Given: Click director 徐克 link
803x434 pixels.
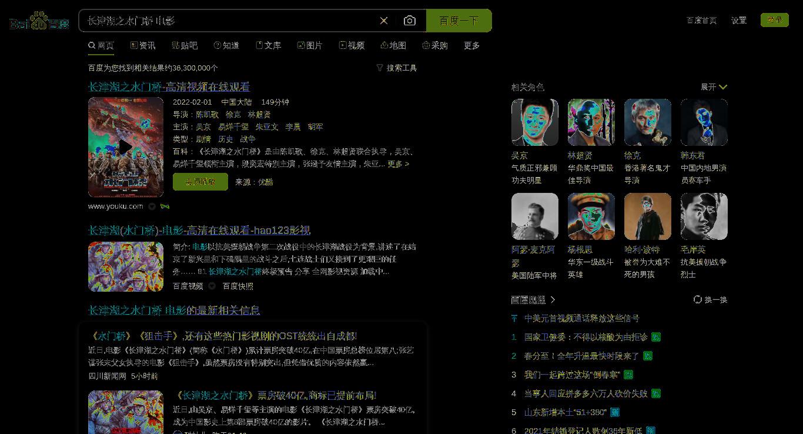Looking at the screenshot, I should click(233, 115).
